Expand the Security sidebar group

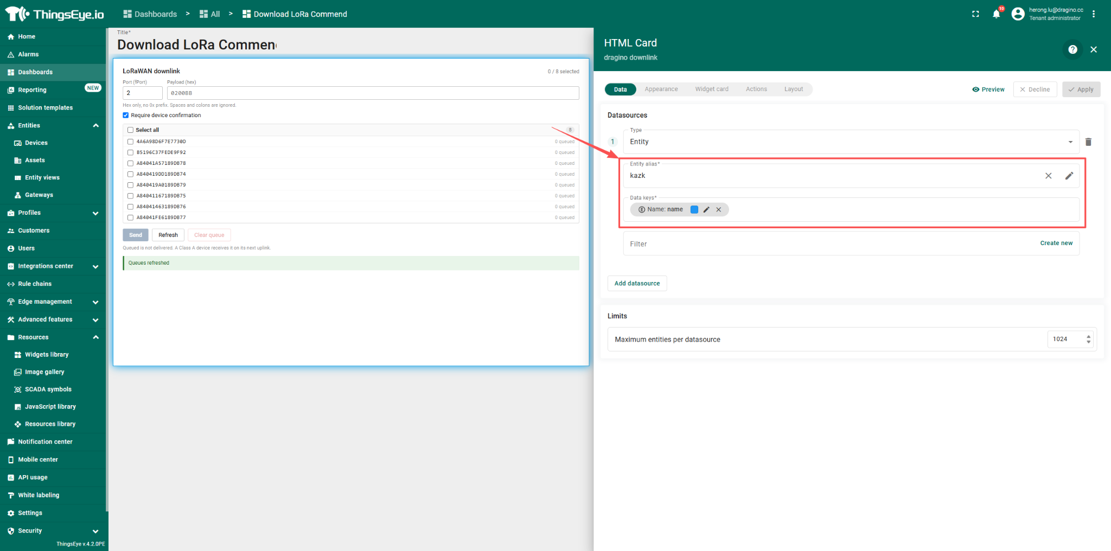pyautogui.click(x=96, y=531)
